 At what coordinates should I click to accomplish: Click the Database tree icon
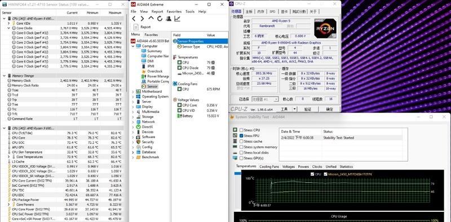[138, 152]
